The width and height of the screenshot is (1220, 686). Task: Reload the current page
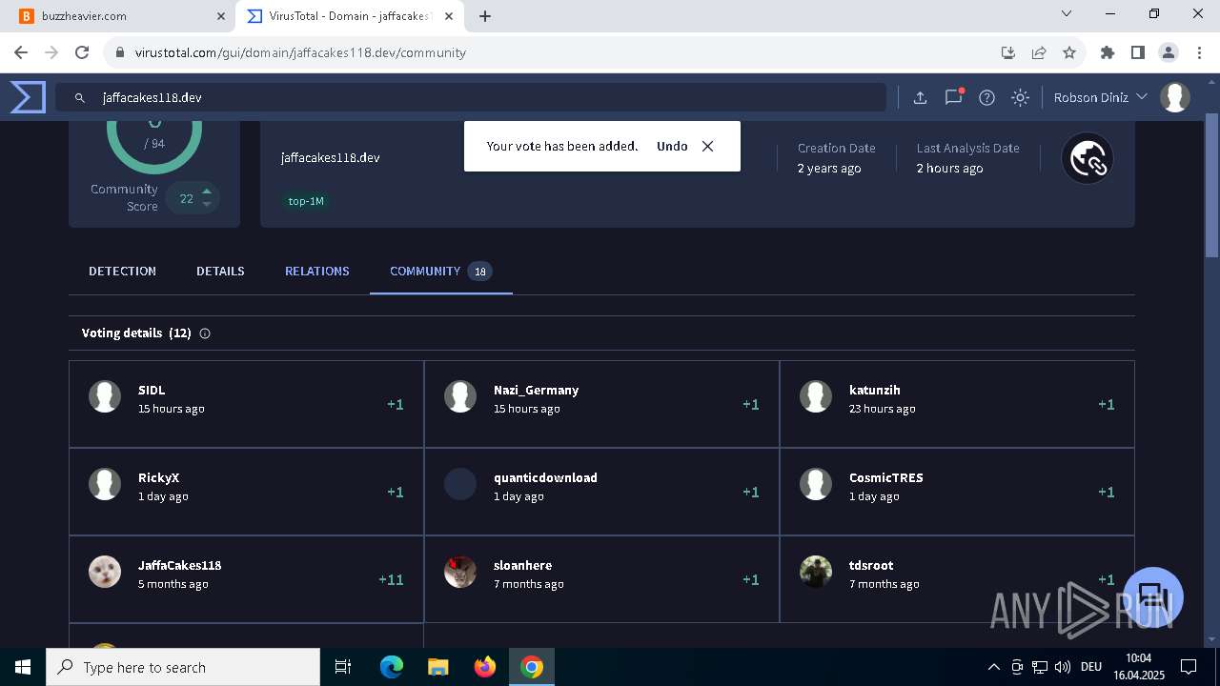point(82,52)
